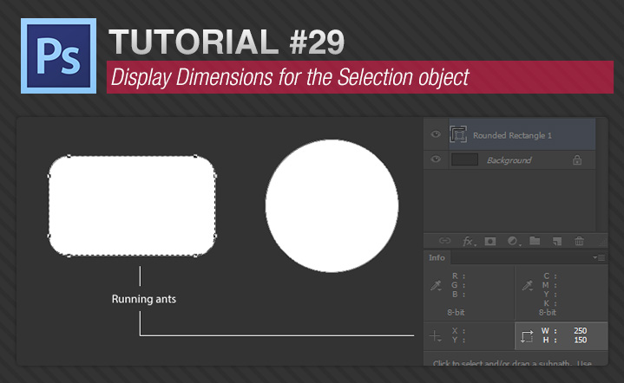
Task: Create a new layer
Action: click(557, 241)
